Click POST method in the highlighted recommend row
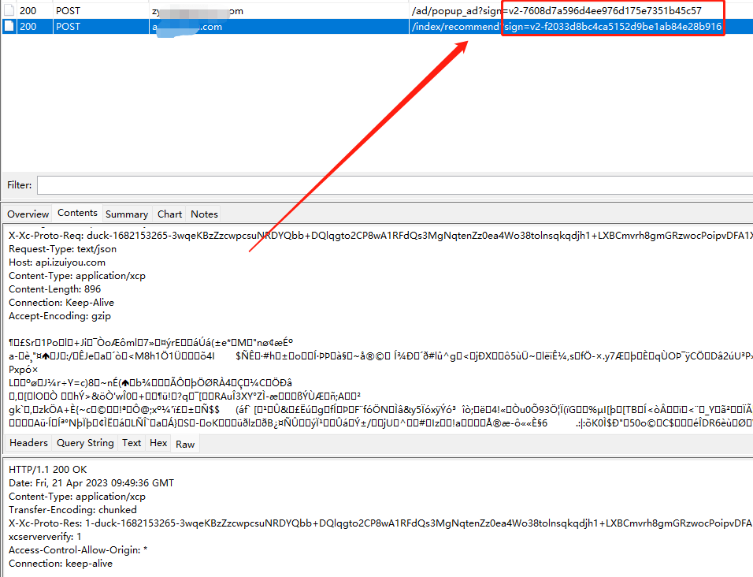 tap(69, 27)
